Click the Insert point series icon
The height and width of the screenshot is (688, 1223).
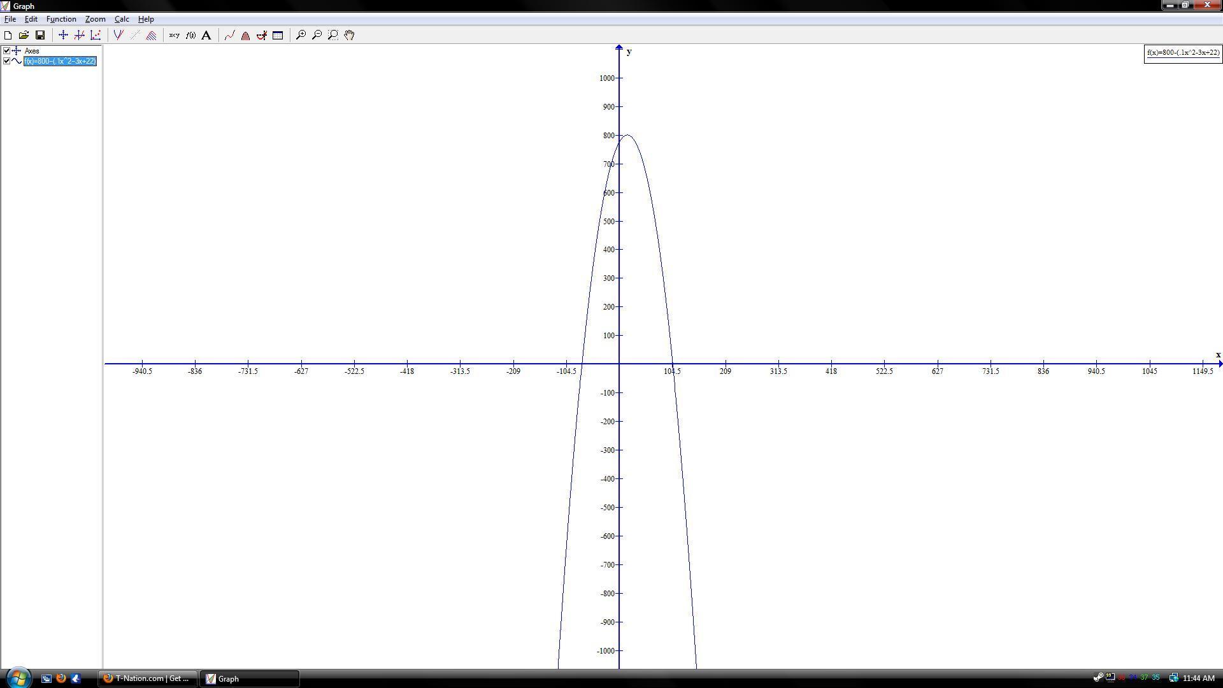pyautogui.click(x=96, y=35)
